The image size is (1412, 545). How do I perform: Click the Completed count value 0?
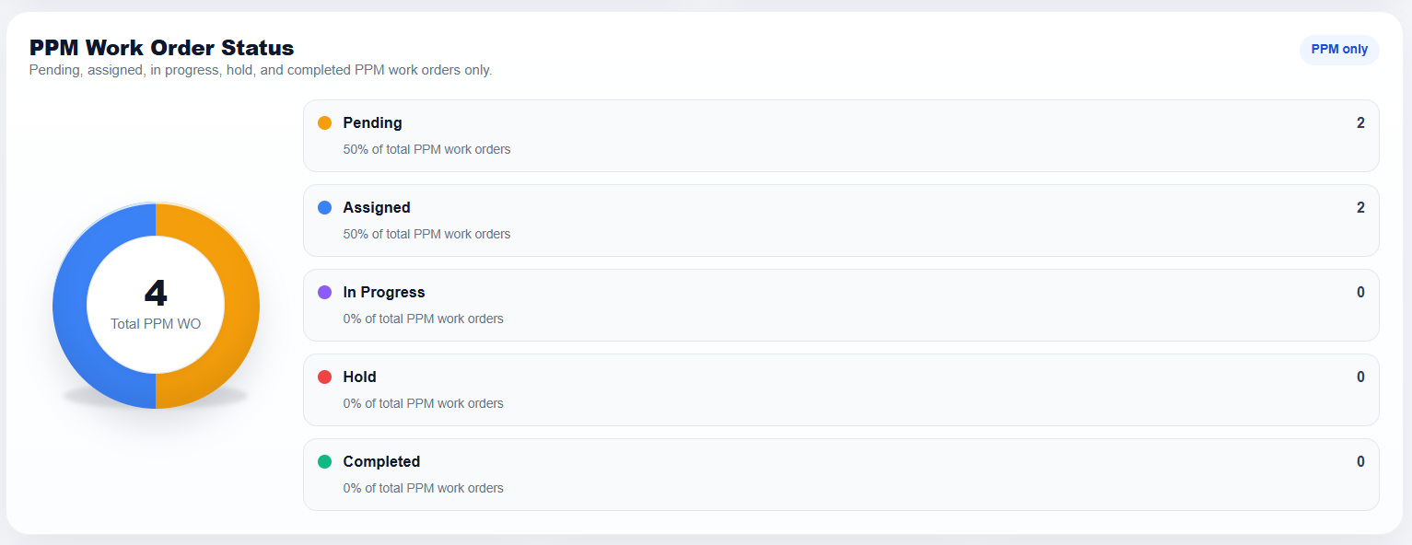tap(1360, 461)
